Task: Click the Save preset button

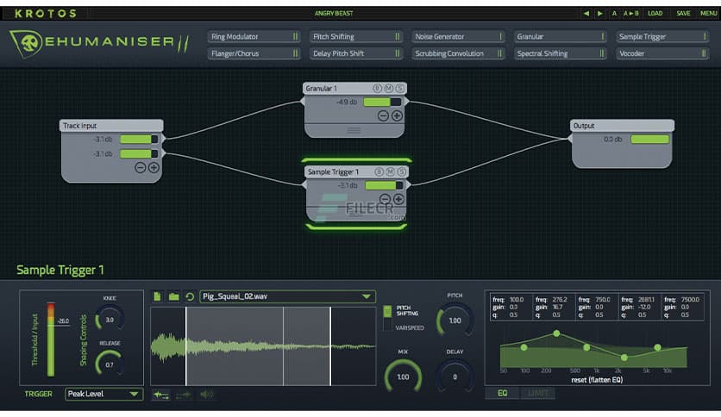Action: (683, 13)
